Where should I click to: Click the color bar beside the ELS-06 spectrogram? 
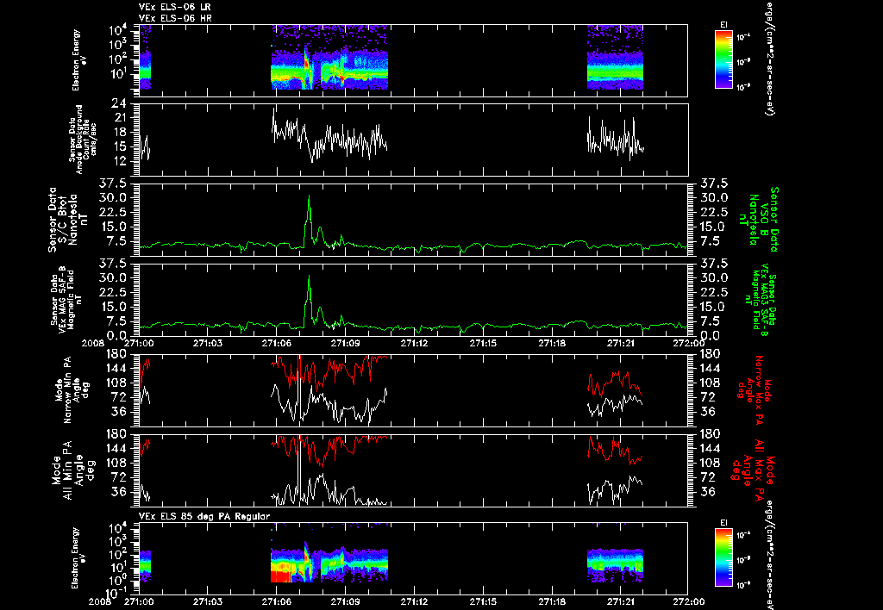tap(723, 59)
